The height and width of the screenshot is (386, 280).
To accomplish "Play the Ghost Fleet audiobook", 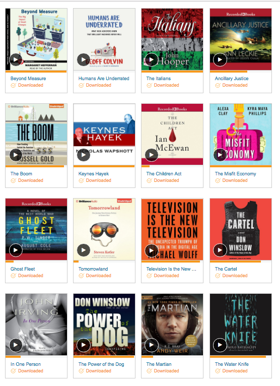I will (16, 250).
